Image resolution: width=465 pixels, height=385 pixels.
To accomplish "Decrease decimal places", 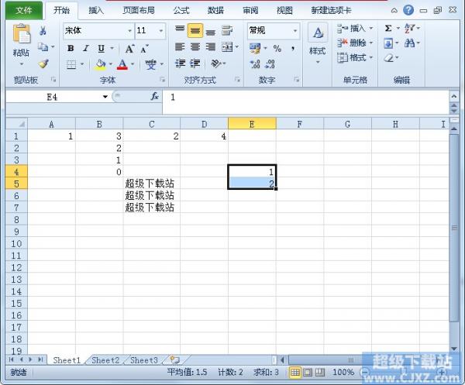I will [x=270, y=64].
